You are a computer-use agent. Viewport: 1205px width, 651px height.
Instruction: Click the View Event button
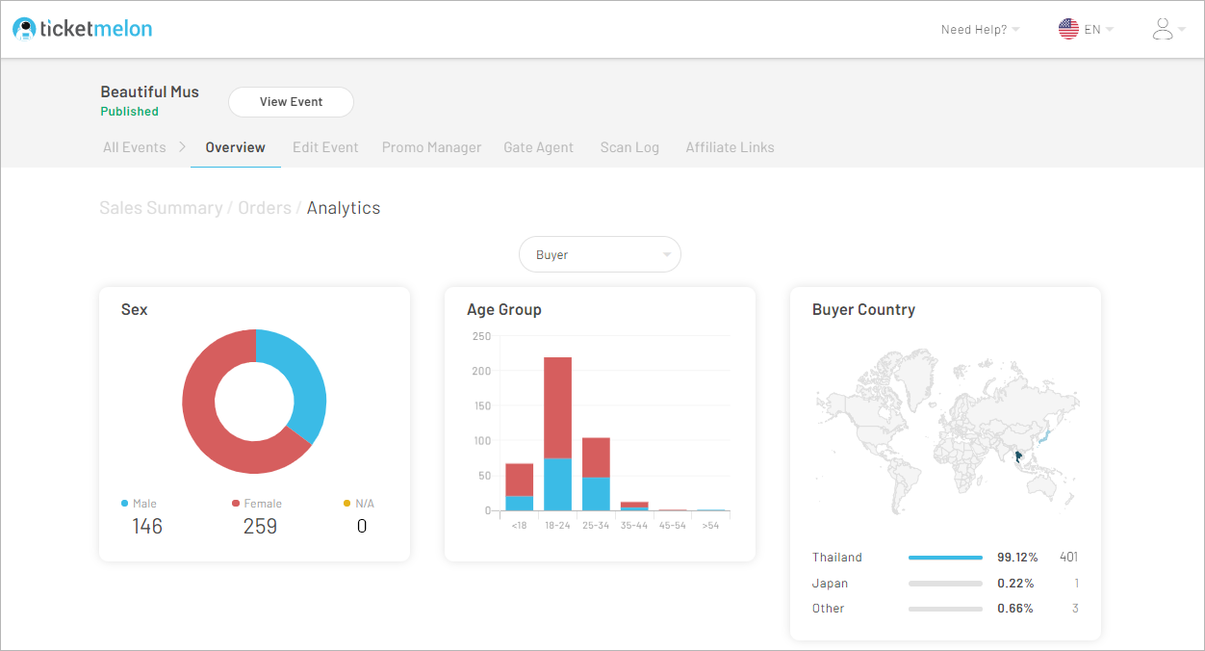coord(291,102)
